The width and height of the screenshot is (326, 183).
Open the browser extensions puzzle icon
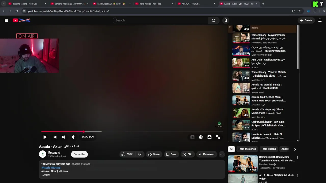click(315, 11)
